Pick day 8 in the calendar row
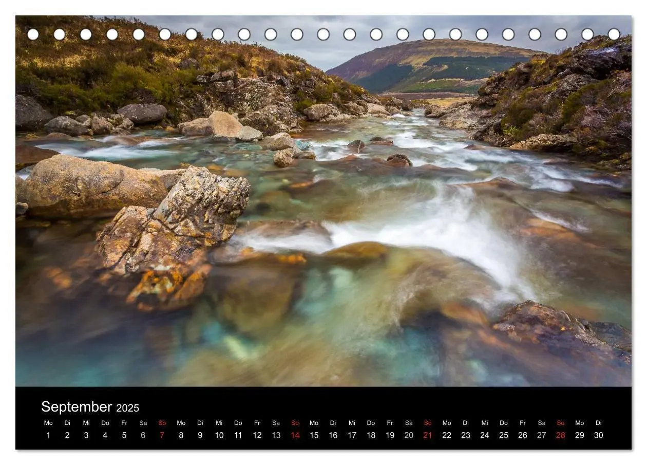Screen dimensions: 647x465 coord(181,435)
